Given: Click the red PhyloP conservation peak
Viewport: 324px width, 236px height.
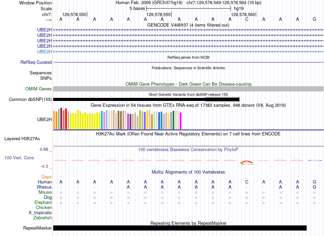Looking at the screenshot, I should [x=247, y=162].
